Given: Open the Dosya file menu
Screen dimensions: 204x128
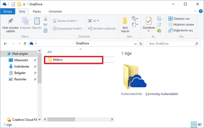Looking at the screenshot, I should (x=7, y=11).
